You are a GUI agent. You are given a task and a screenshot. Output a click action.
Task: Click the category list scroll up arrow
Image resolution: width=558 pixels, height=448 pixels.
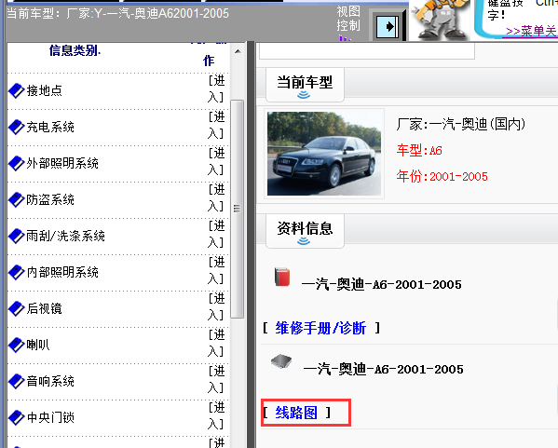tap(238, 51)
